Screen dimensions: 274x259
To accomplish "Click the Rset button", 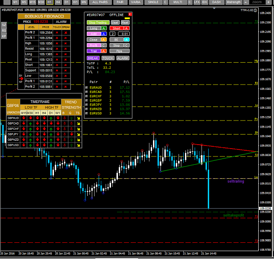I will (x=125, y=22).
